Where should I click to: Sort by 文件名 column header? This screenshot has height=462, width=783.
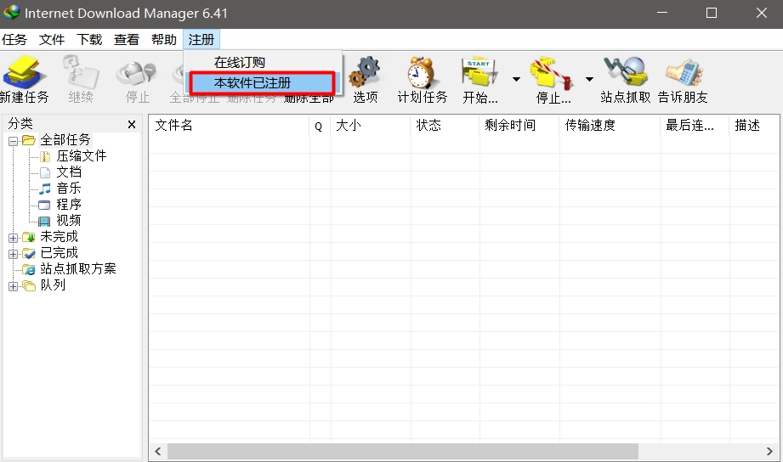coord(230,125)
